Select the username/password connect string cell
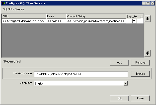This screenshot has width=156, height=105. pyautogui.click(x=96, y=21)
